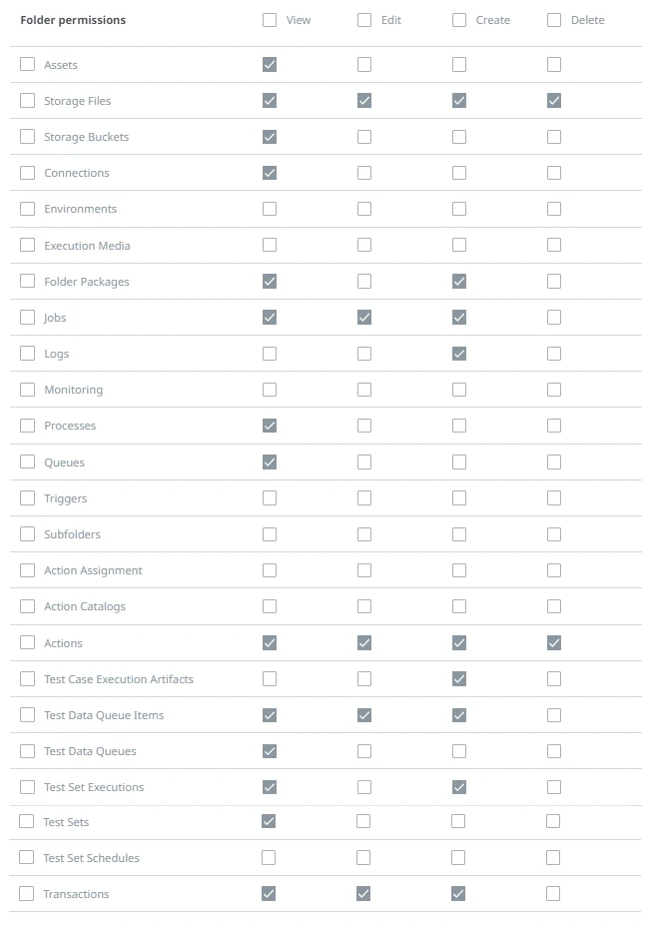Viewport: 651px width, 925px height.
Task: Check the Edit column header checkbox
Action: 364,20
